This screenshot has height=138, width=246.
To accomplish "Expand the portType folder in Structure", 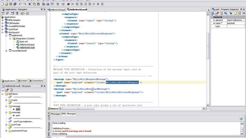I will click(x=6, y=125).
